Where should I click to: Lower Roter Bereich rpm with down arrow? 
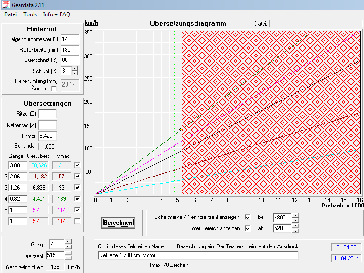coord(295,231)
